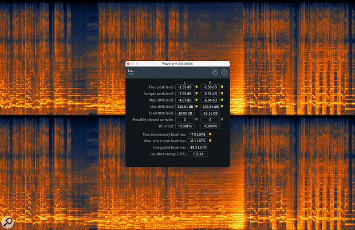Click the L channel column header

click(185, 82)
